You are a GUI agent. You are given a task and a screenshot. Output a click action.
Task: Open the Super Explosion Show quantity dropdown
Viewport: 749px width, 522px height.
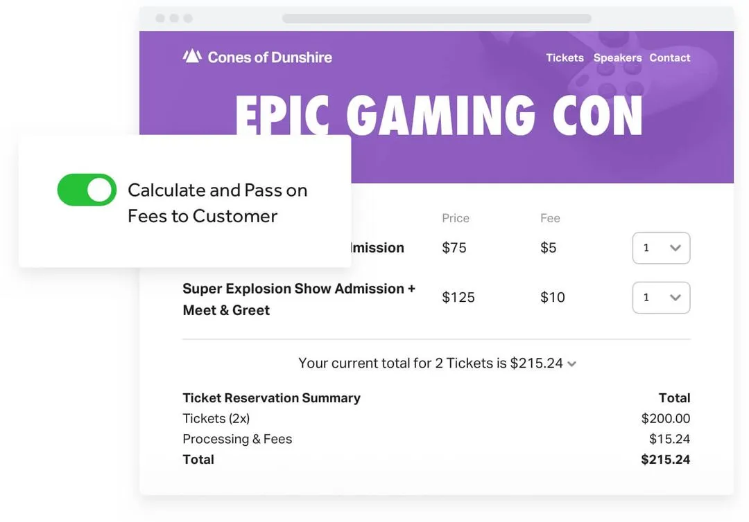(661, 297)
